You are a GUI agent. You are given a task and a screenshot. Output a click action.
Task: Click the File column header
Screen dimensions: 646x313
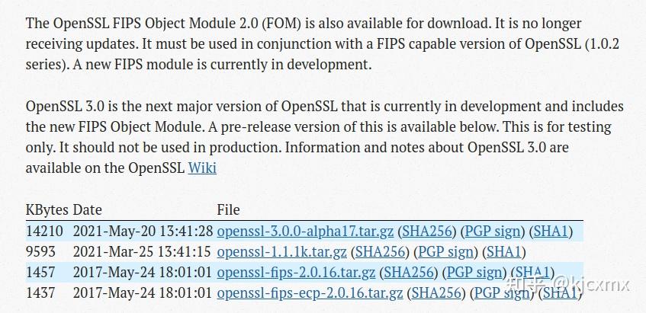(x=228, y=210)
